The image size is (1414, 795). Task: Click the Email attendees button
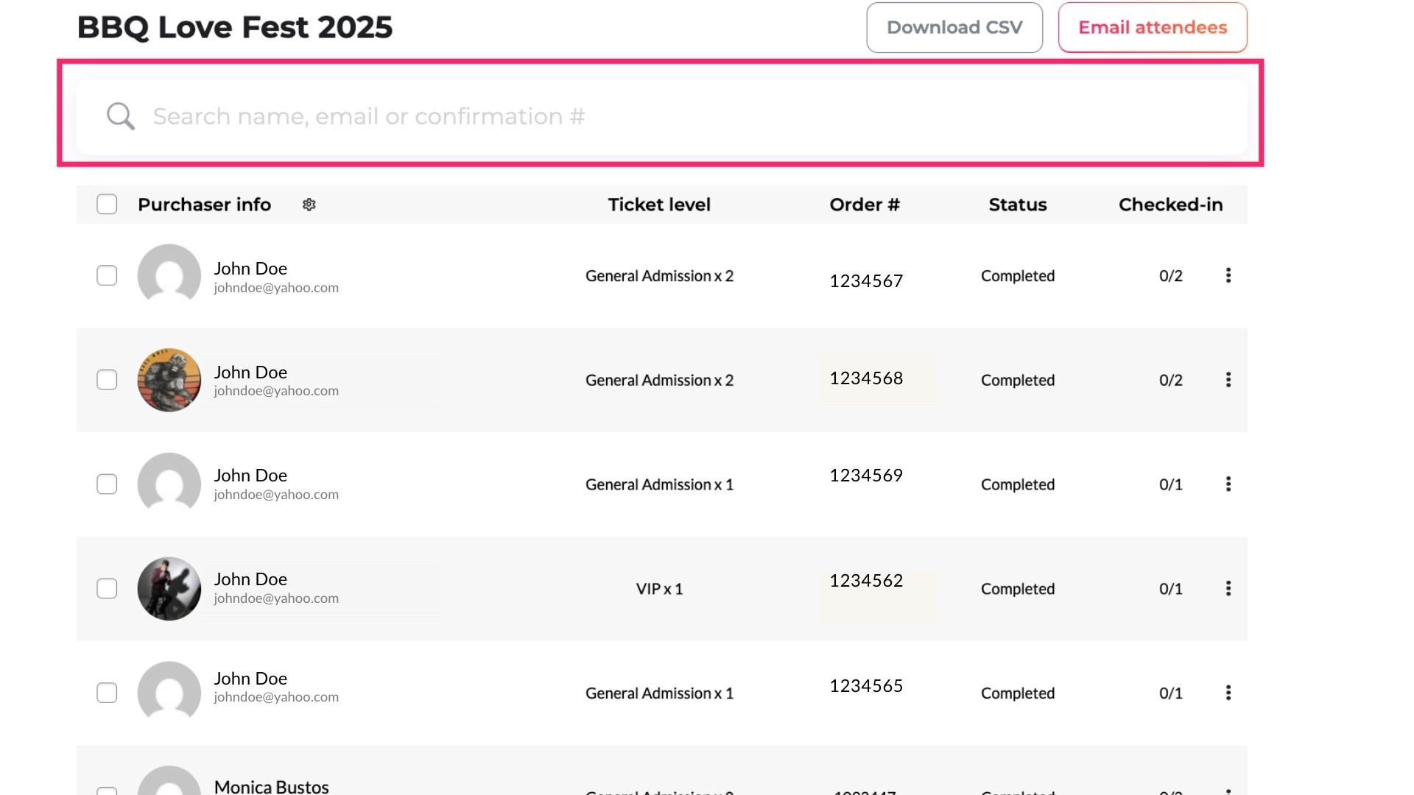(x=1152, y=28)
